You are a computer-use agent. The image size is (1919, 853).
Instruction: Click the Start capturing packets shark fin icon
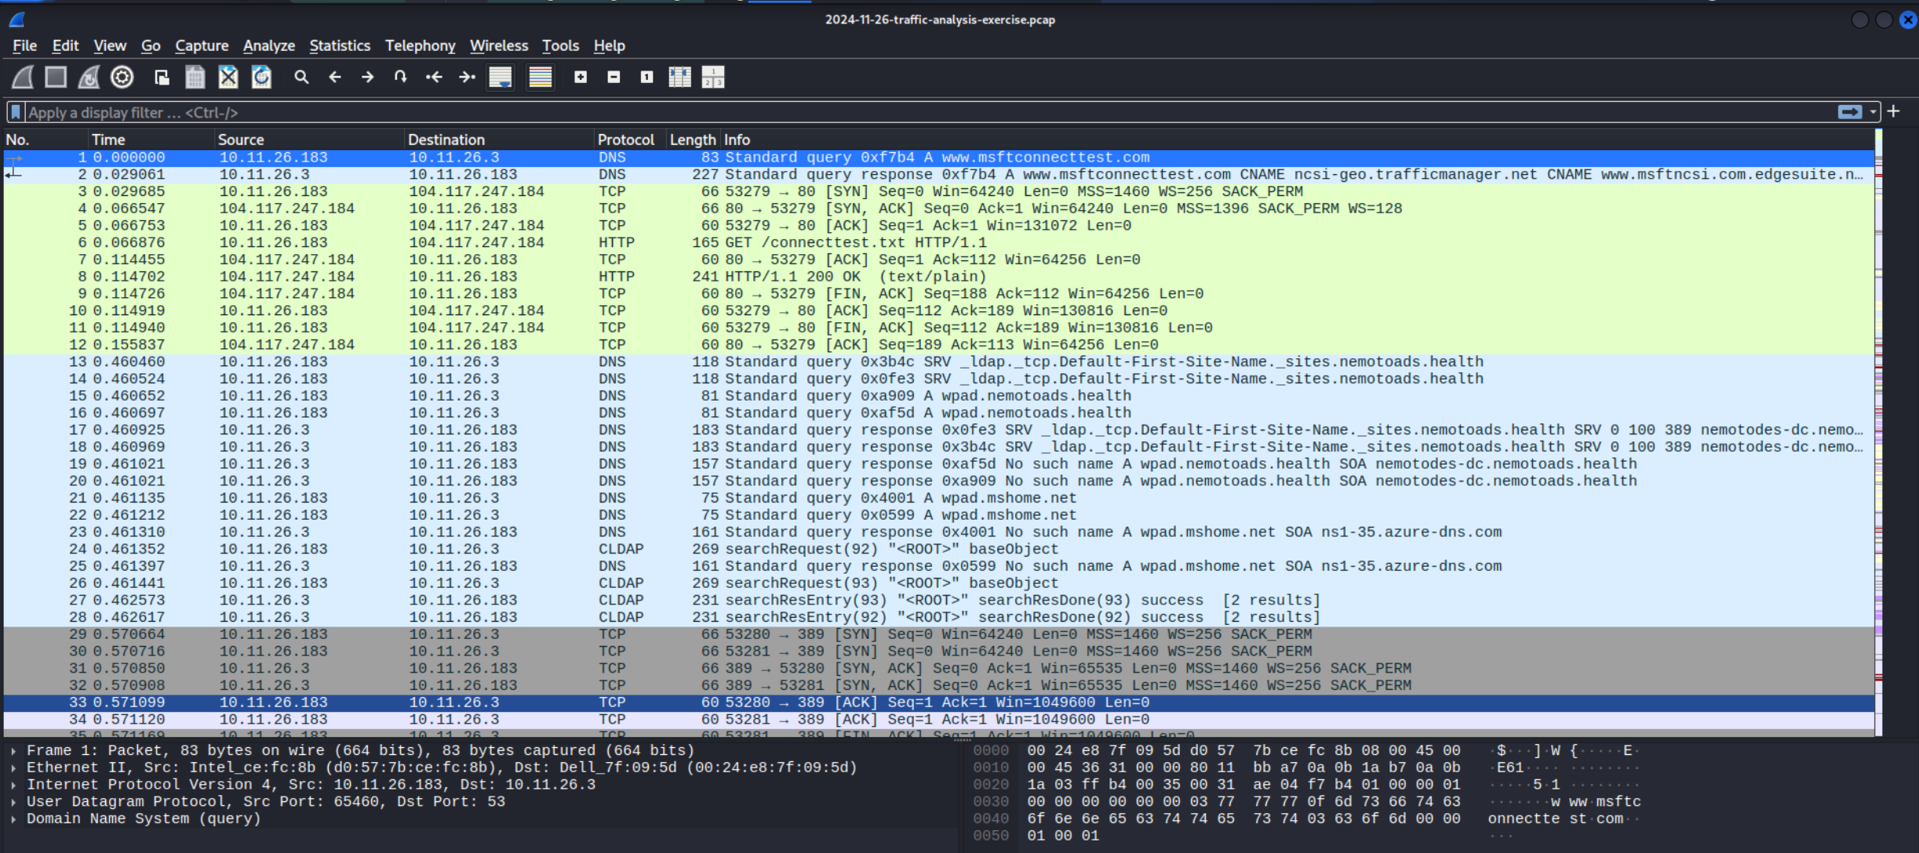23,77
